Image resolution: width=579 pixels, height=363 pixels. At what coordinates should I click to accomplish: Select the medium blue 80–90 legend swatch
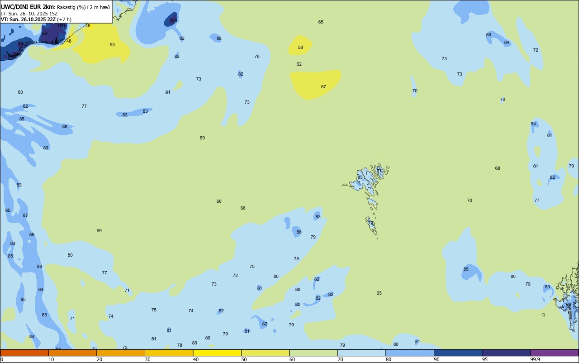click(410, 353)
